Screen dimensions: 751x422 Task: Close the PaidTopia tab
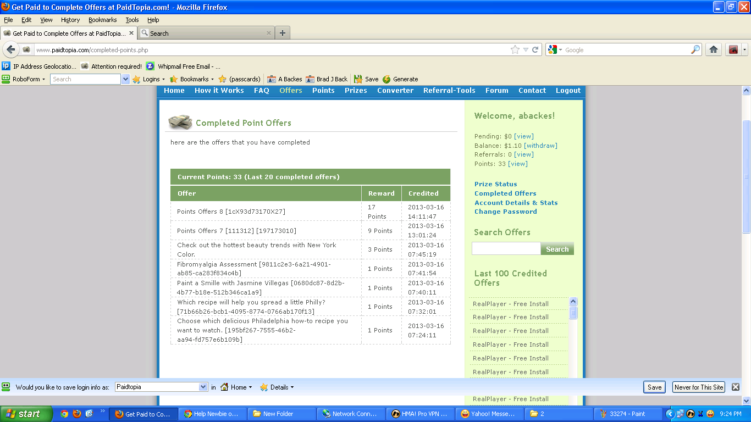click(131, 33)
